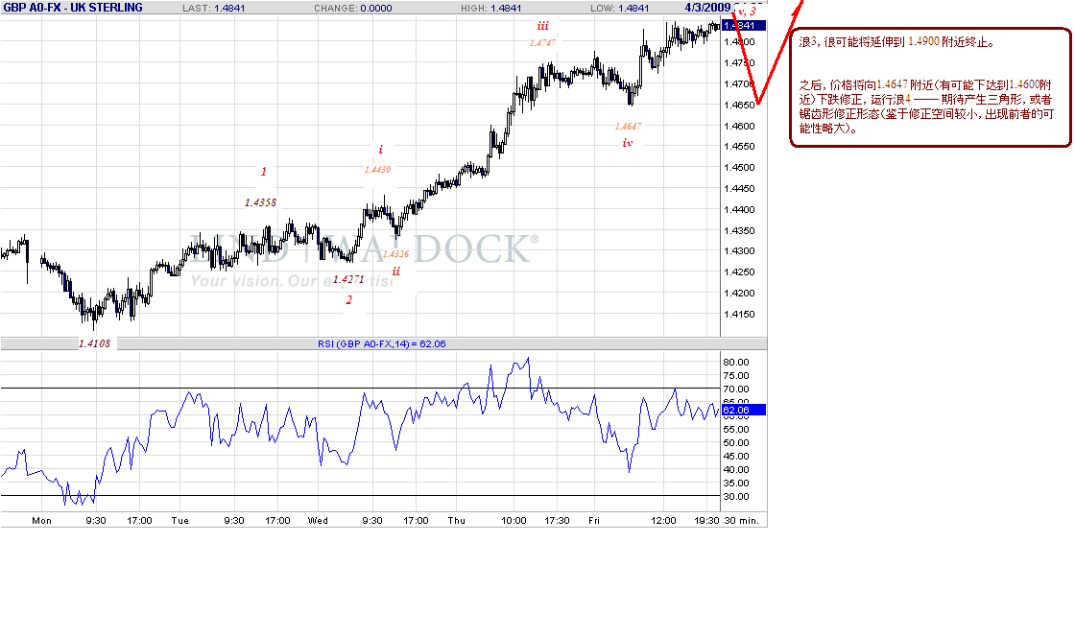Click the highlighted 1.4841 current price tag
The height and width of the screenshot is (637, 1075).
743,25
